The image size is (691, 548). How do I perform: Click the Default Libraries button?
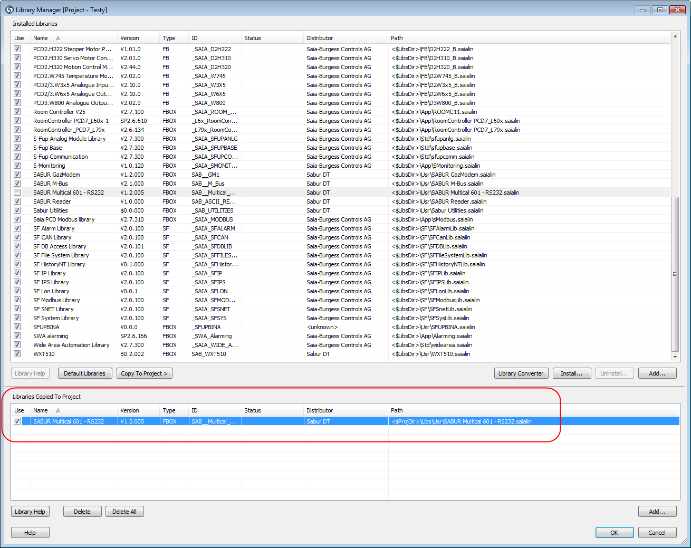84,373
